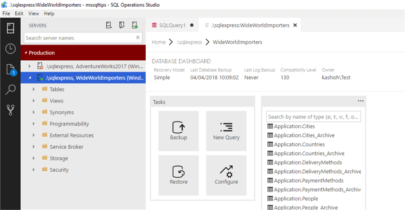Open Task History clock icon
The image size is (405, 210).
pos(10,49)
